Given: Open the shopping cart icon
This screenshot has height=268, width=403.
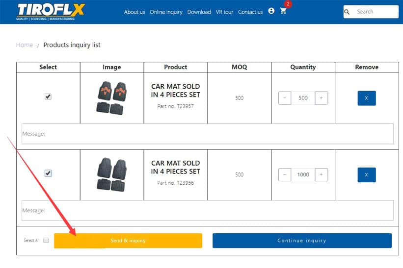Looking at the screenshot, I should (283, 11).
